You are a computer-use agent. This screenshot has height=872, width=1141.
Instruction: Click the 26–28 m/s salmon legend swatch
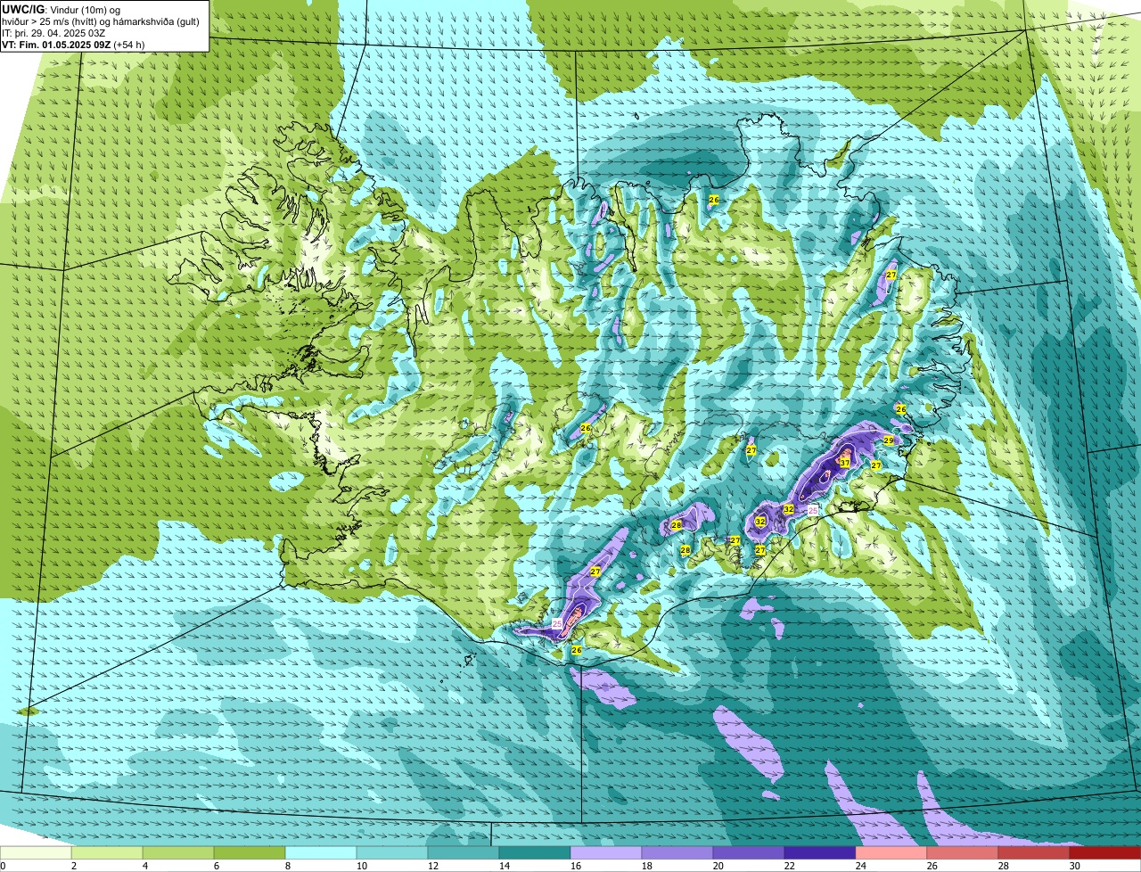(963, 852)
